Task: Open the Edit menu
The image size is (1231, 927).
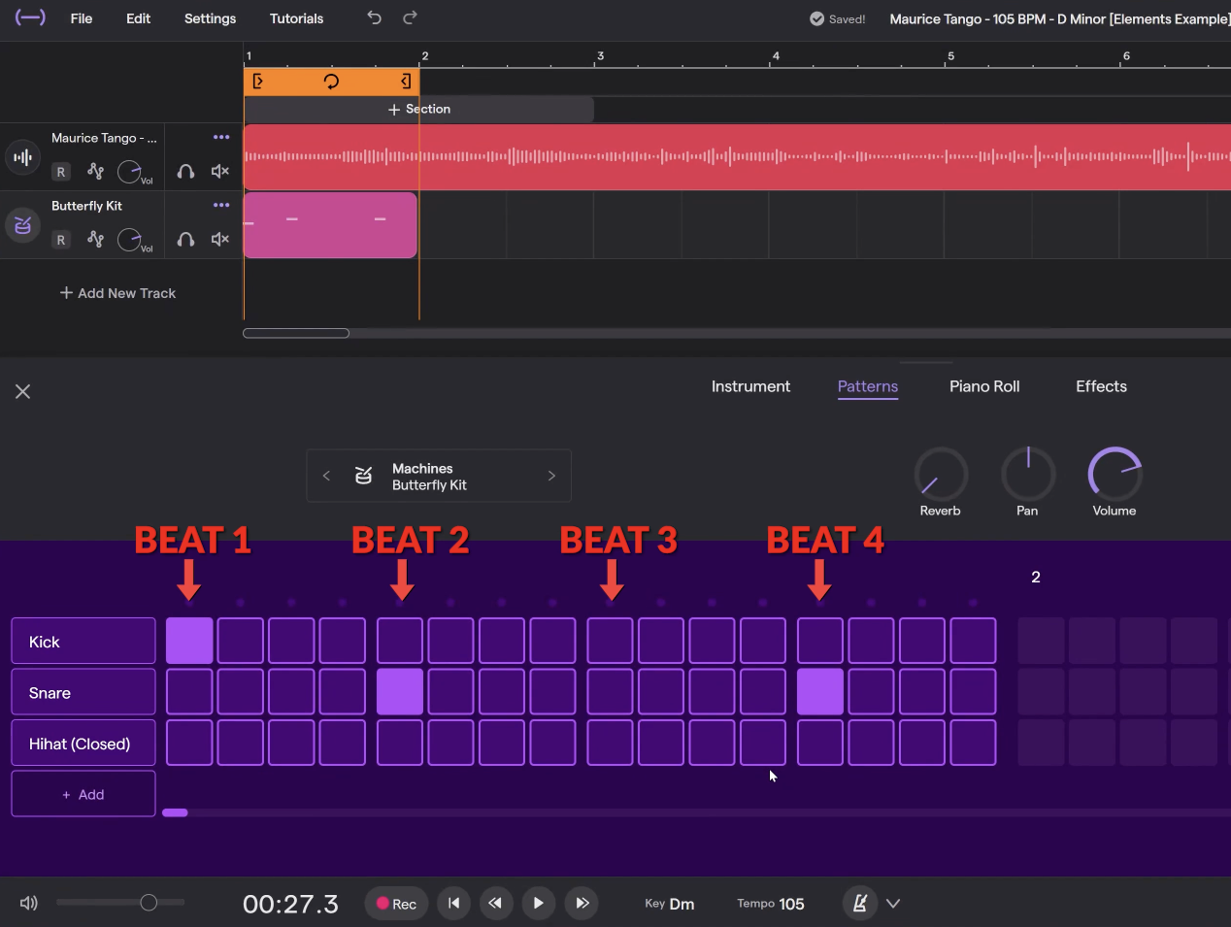Action: [138, 18]
